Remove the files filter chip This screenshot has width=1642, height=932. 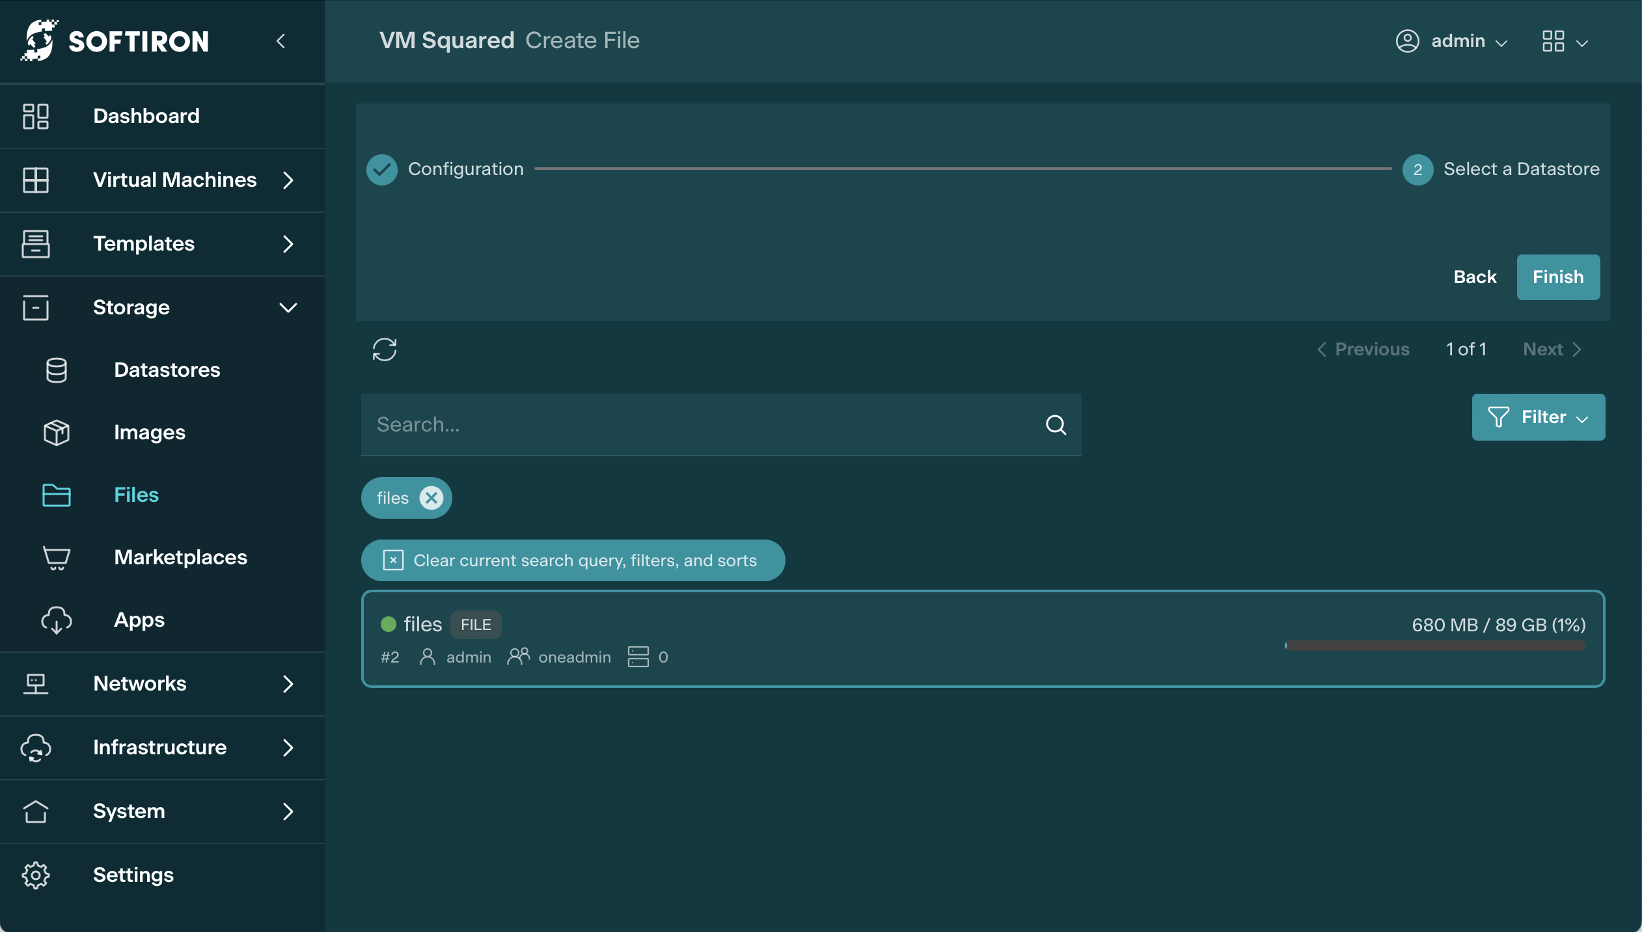click(431, 498)
